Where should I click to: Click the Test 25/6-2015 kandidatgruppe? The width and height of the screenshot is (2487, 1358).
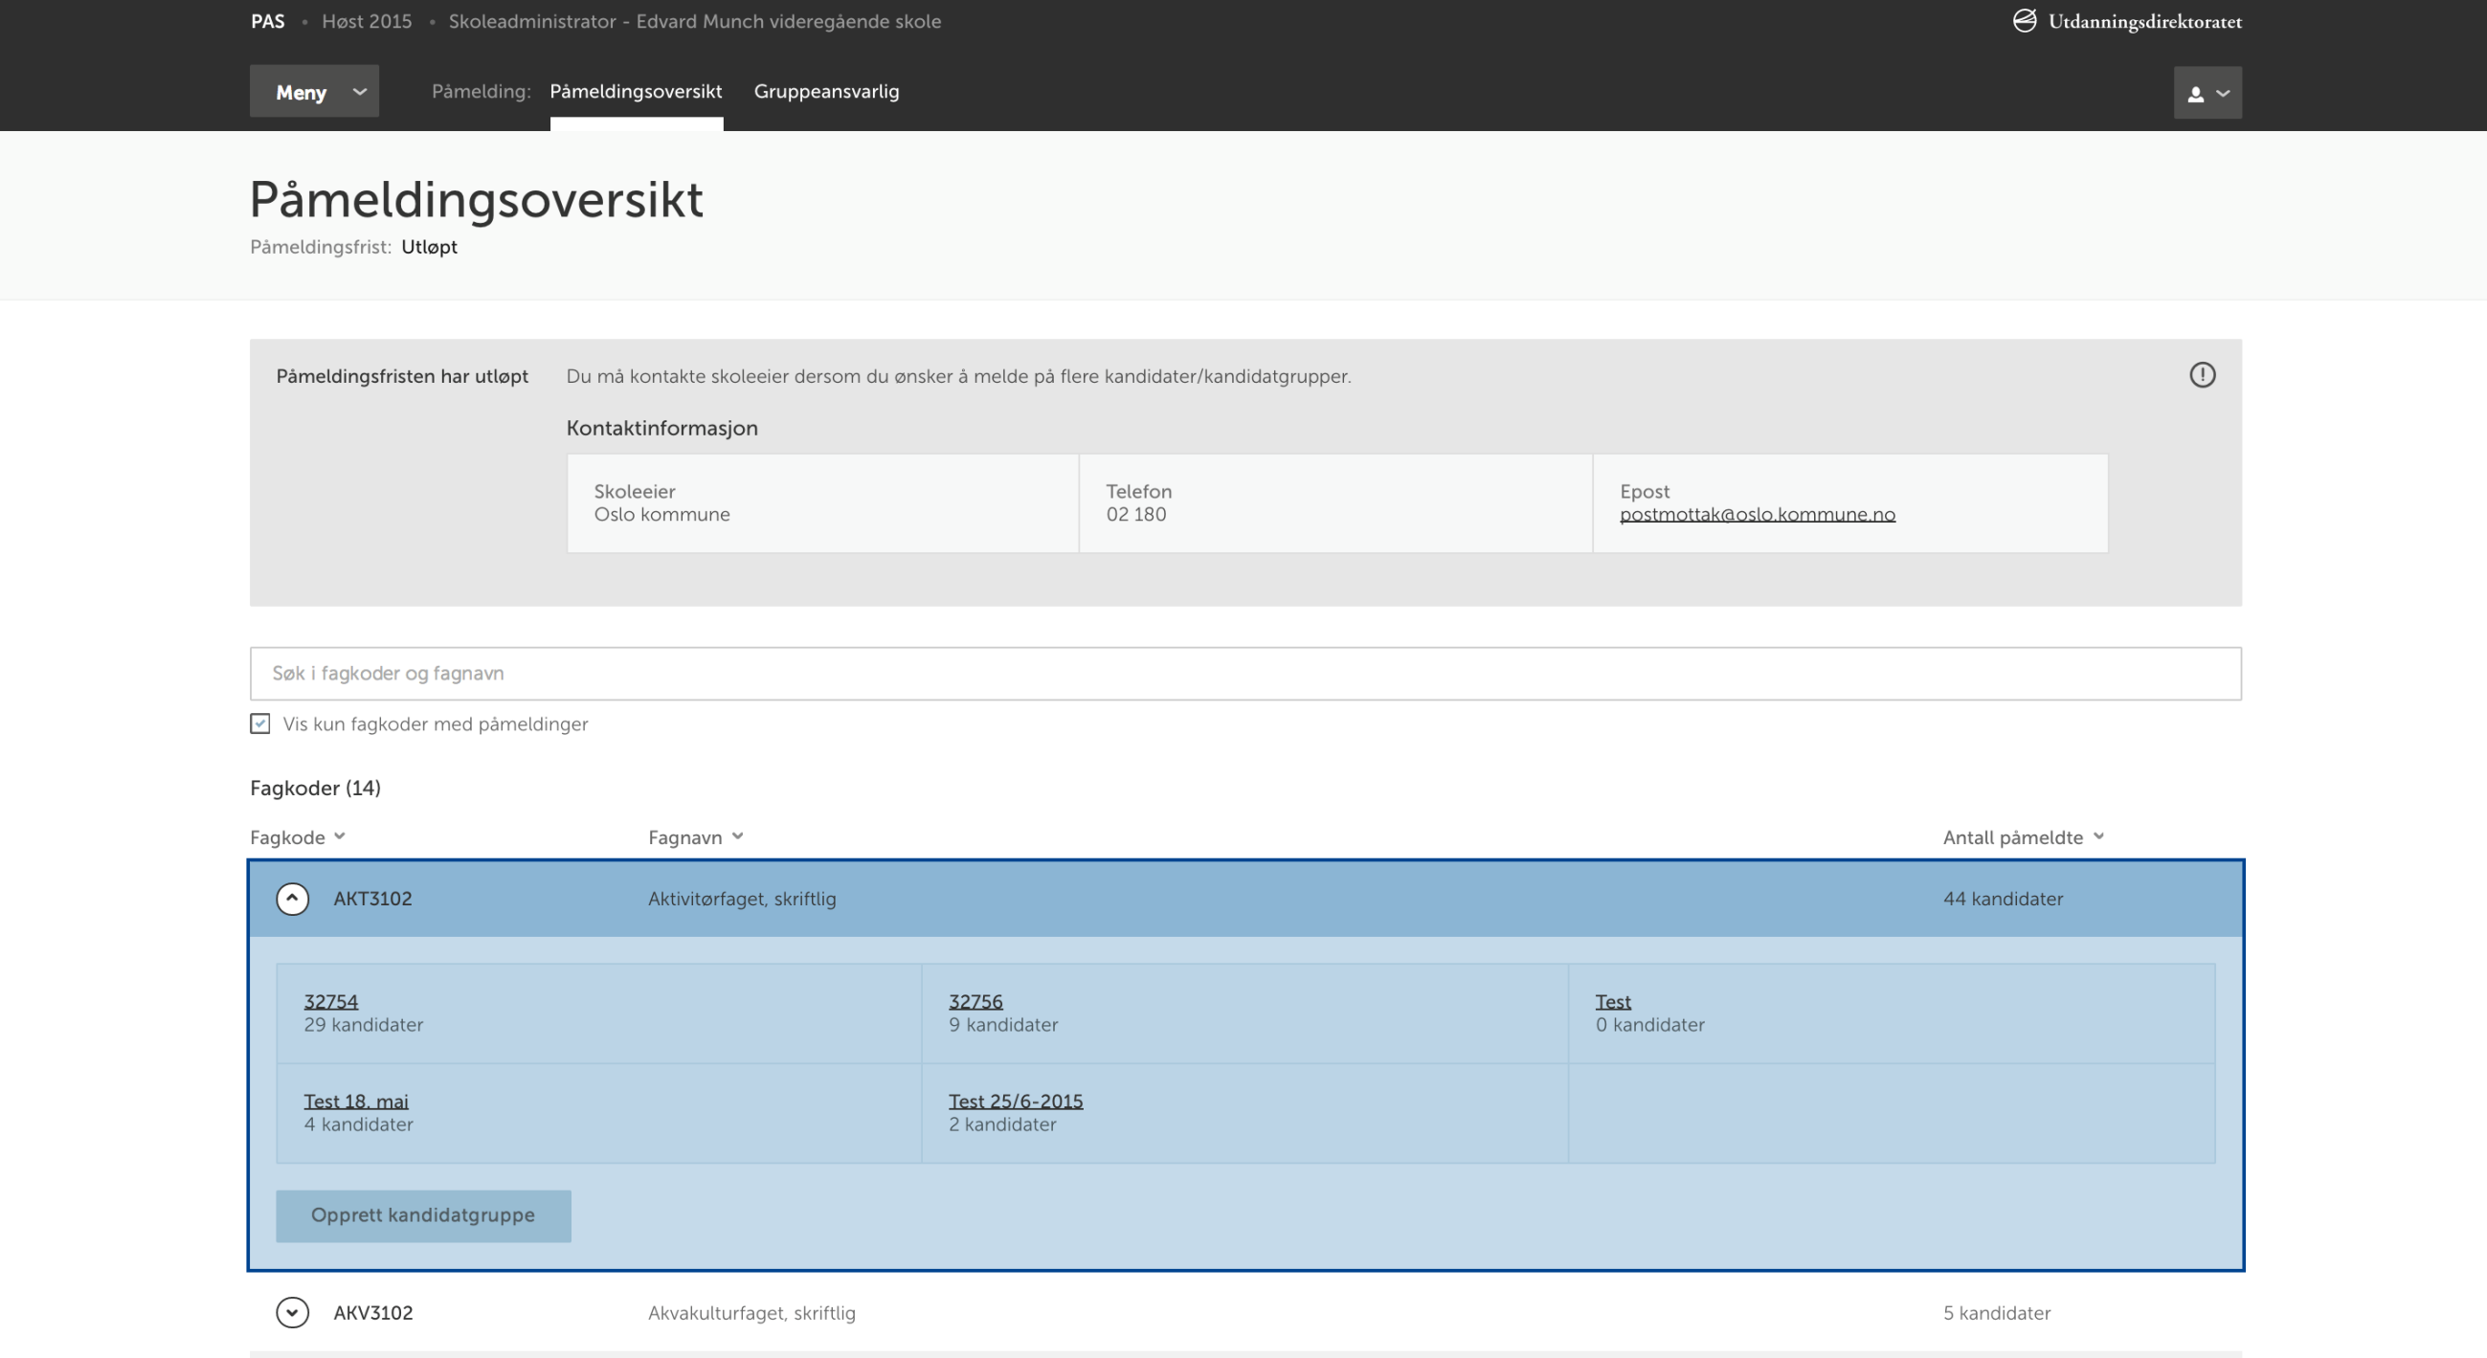coord(1016,1101)
